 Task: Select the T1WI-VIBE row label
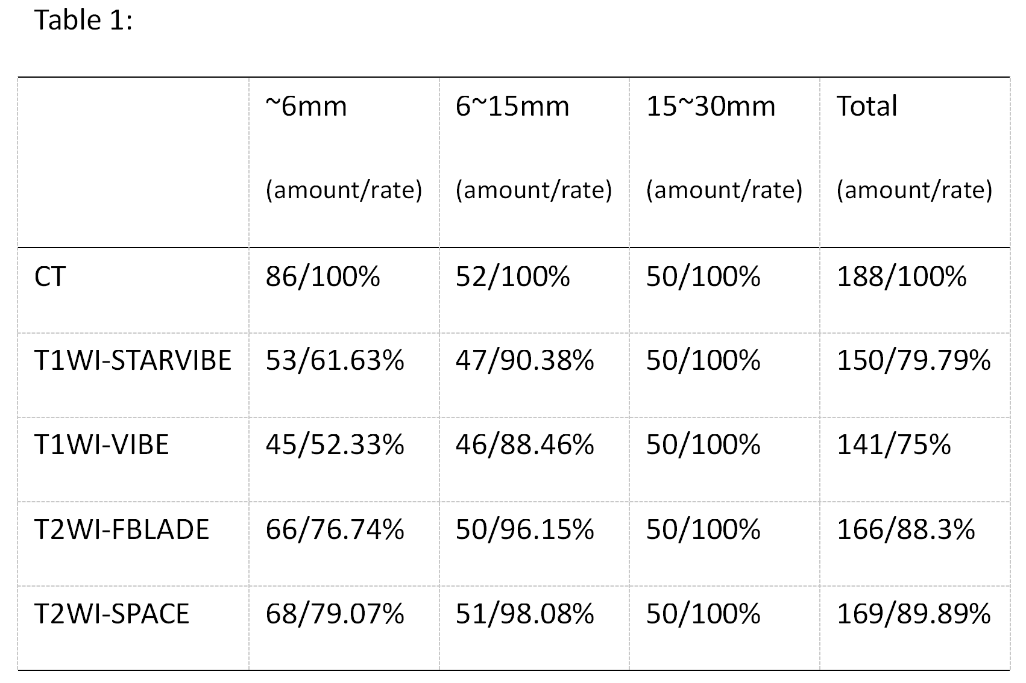coord(101,445)
